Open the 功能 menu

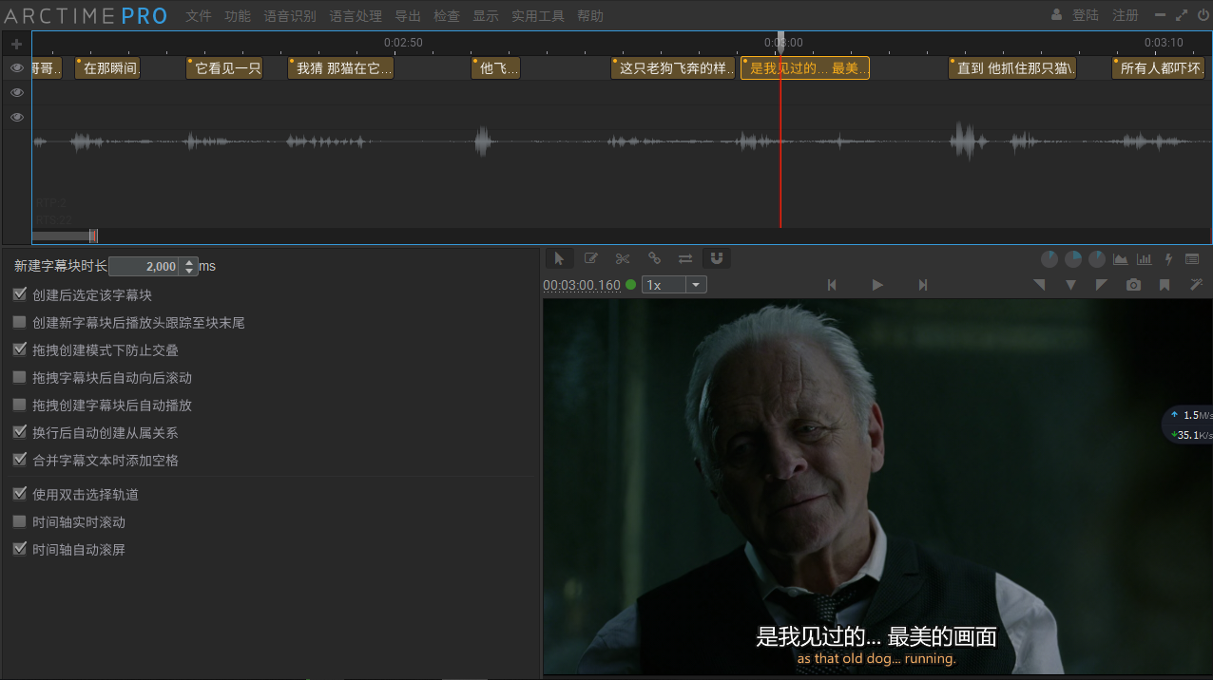[x=238, y=16]
